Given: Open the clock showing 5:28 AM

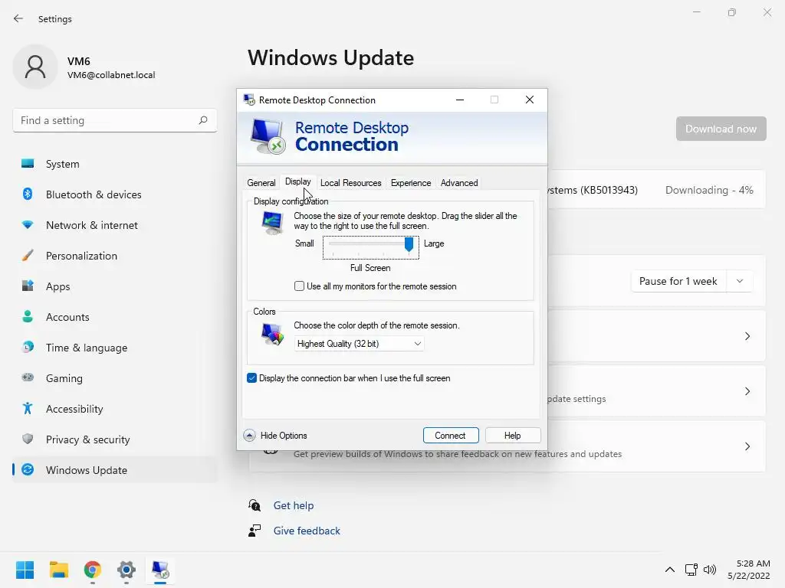Looking at the screenshot, I should 749,570.
